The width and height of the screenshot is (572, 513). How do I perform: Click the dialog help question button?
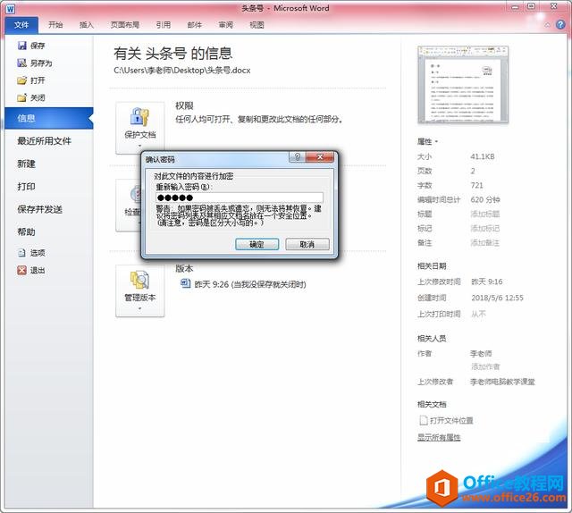click(x=298, y=157)
